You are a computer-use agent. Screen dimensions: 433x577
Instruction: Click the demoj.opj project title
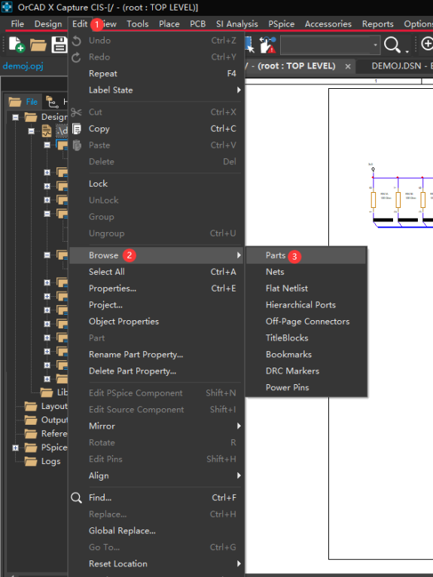(23, 66)
